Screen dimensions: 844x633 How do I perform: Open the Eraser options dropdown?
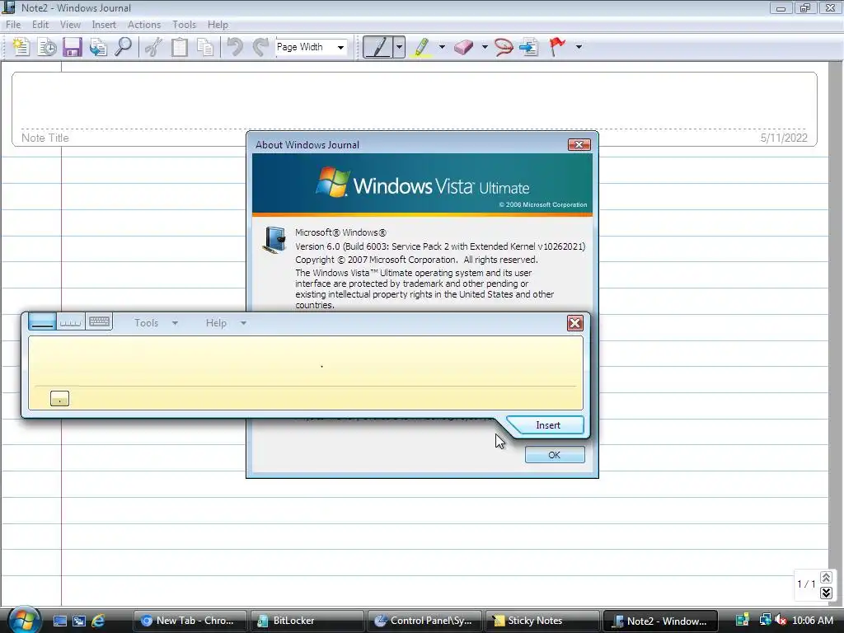coord(485,47)
